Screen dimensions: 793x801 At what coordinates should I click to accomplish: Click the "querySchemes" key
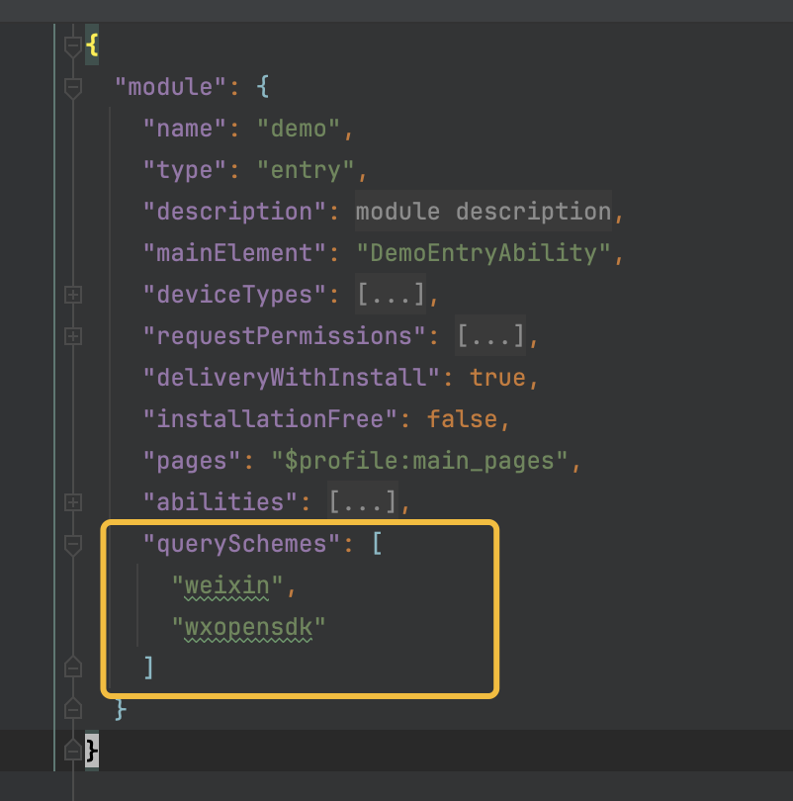click(241, 544)
